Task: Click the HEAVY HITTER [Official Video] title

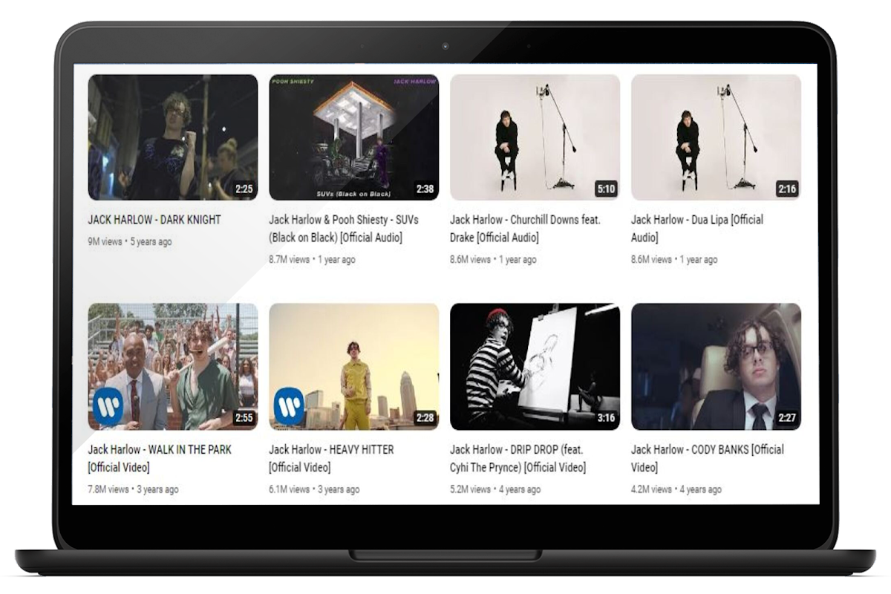Action: click(331, 458)
